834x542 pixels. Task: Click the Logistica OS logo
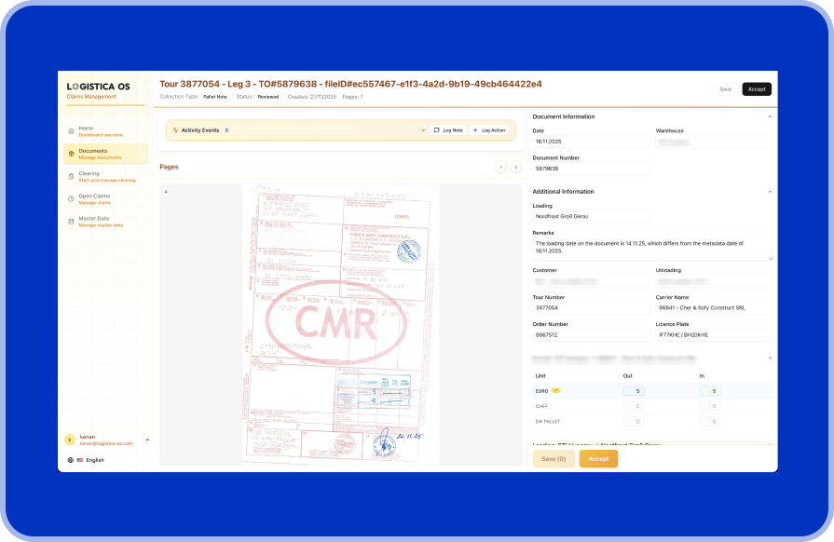[x=99, y=87]
